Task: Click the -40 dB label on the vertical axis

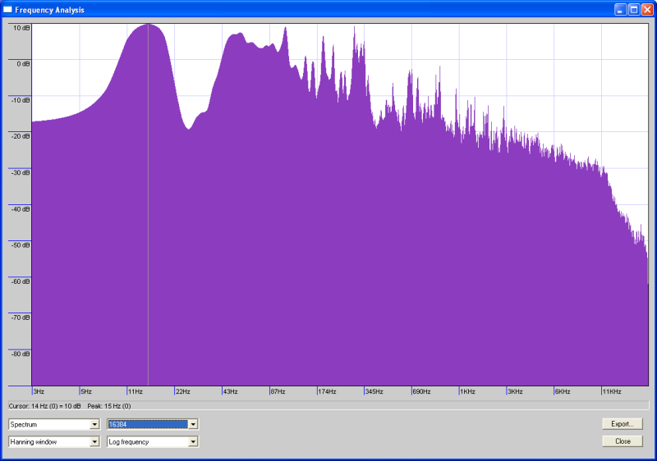Action: tap(21, 208)
